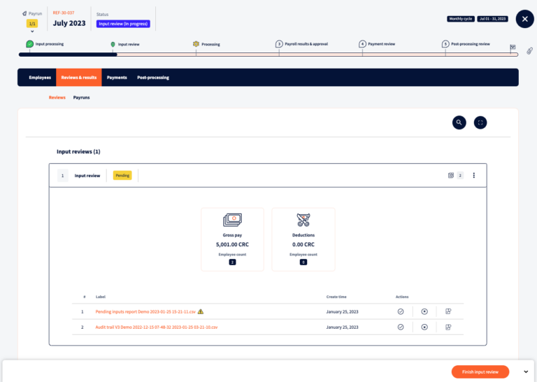Switch to the Employees tab
The height and width of the screenshot is (382, 537).
40,78
